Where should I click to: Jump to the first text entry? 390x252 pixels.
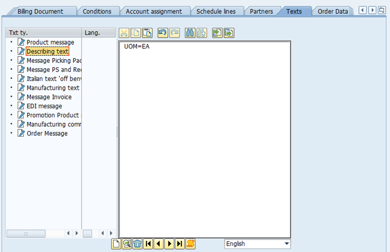(148, 244)
